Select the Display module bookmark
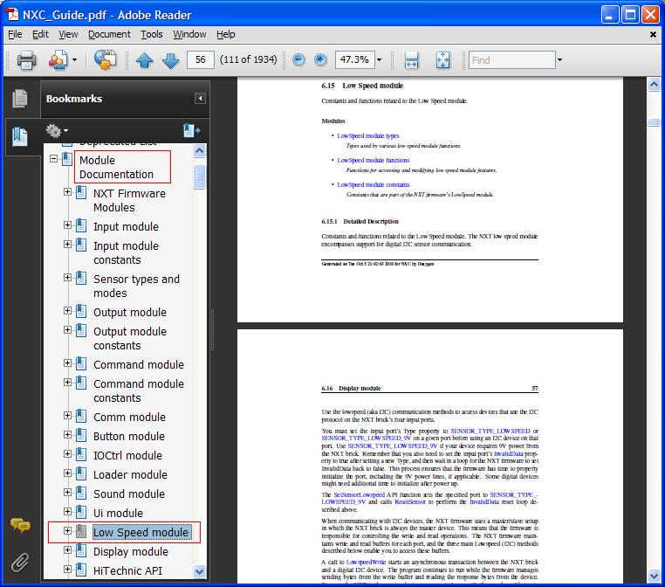 (131, 551)
